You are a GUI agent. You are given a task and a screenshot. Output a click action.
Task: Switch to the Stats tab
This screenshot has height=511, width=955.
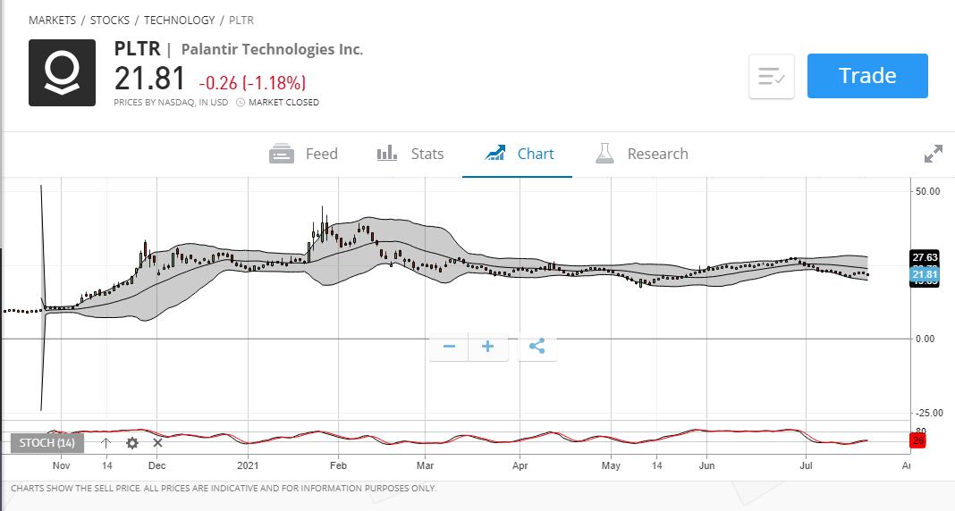tap(410, 154)
